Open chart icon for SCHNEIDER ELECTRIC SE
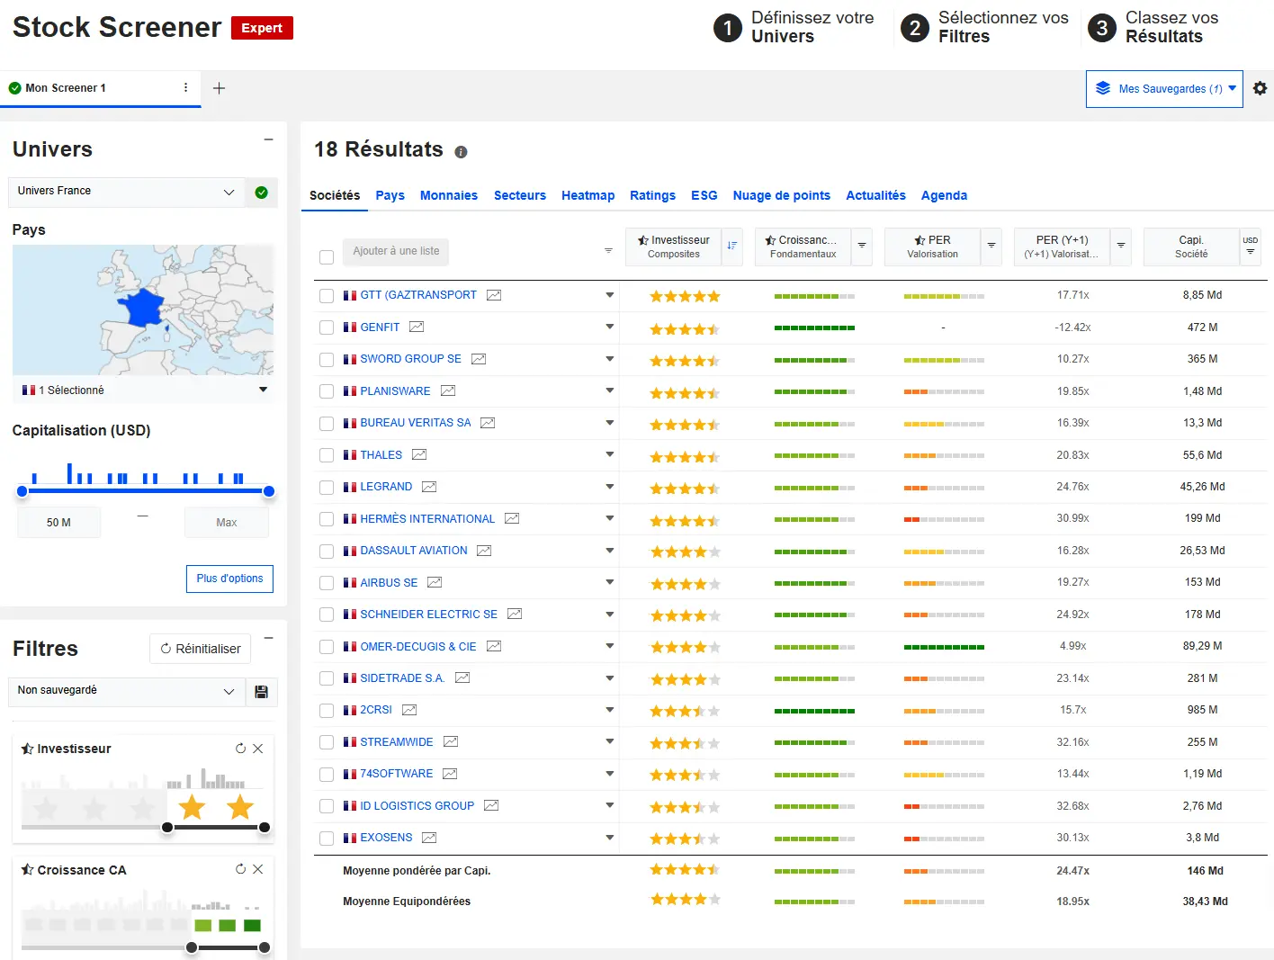1274x960 pixels. tap(515, 615)
